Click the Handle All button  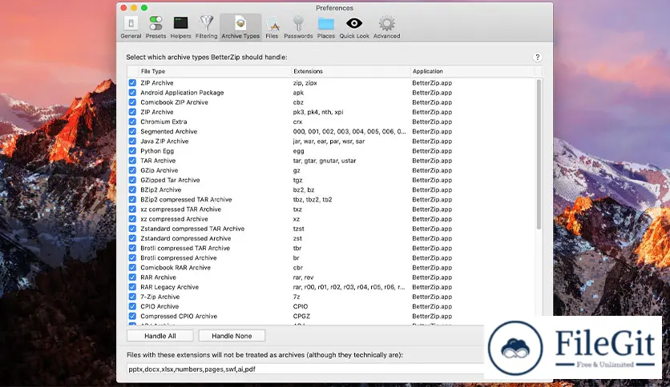tap(160, 336)
